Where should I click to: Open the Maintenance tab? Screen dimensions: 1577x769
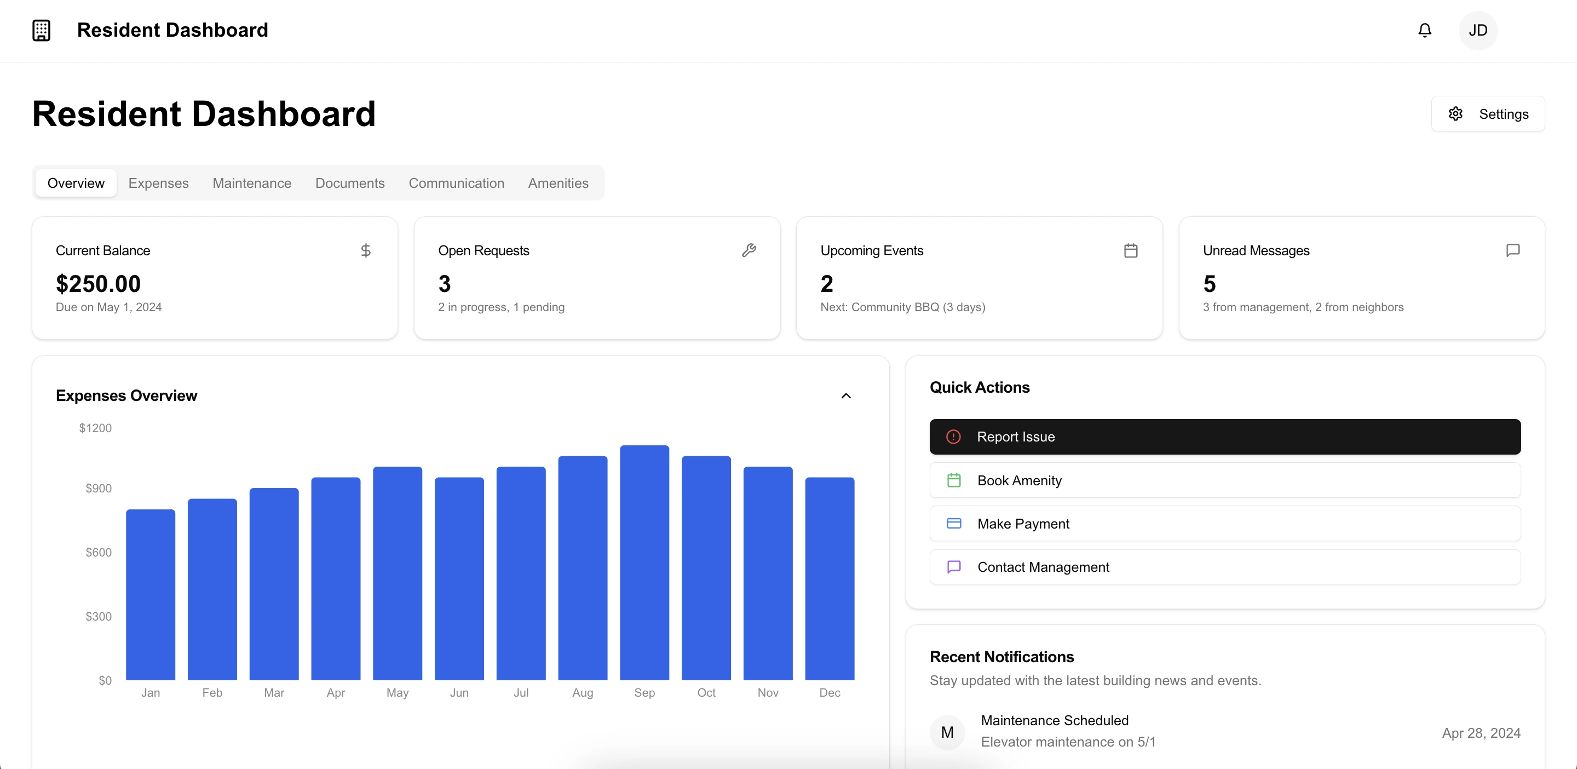tap(252, 183)
